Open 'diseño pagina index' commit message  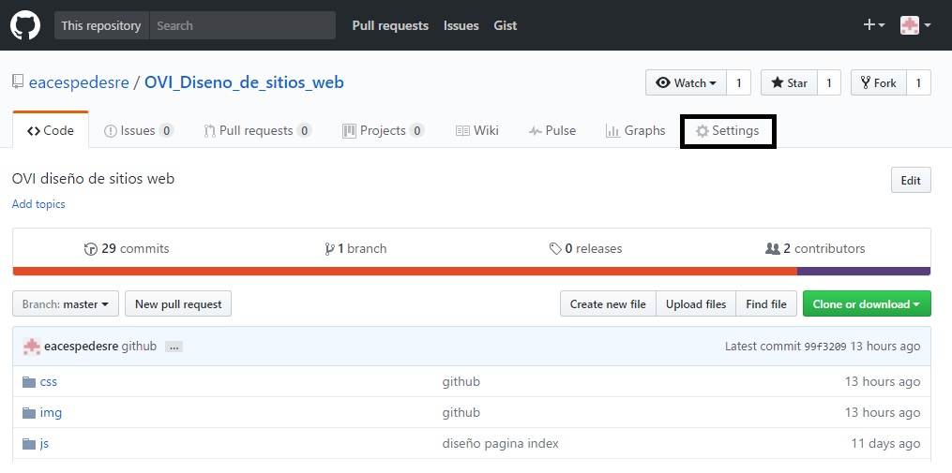tap(500, 443)
